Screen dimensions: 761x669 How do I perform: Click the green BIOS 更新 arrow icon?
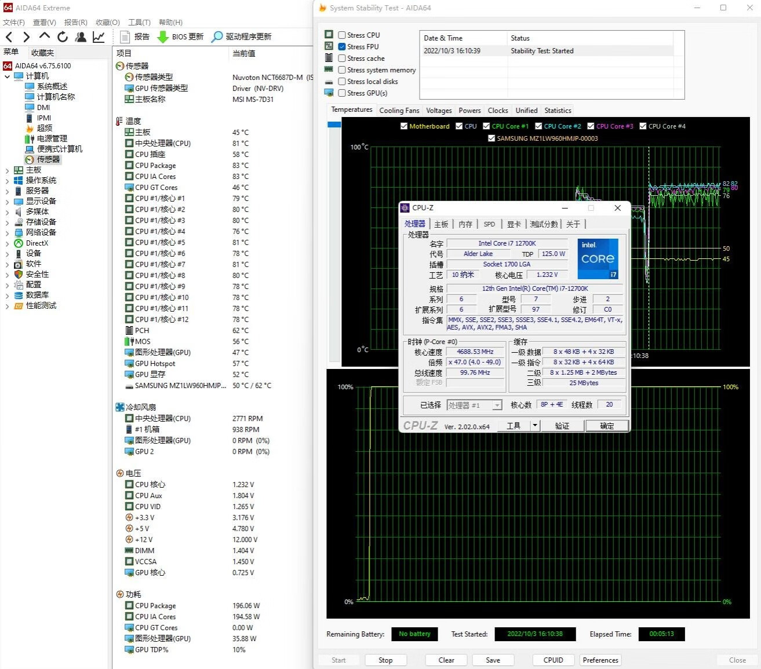point(163,37)
